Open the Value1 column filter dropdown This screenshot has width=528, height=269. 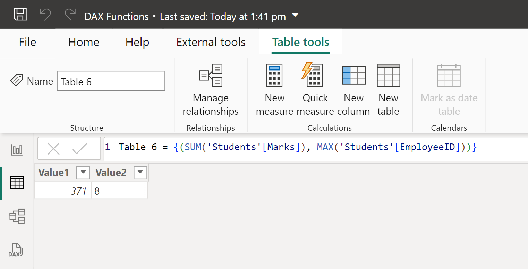(83, 172)
